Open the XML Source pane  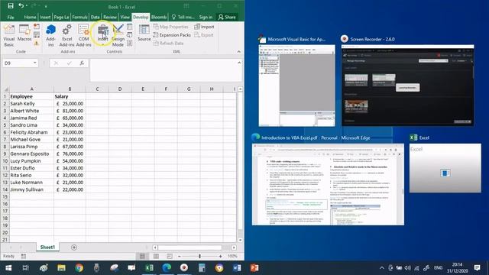point(144,33)
